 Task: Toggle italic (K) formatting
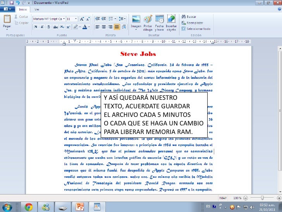(42, 27)
